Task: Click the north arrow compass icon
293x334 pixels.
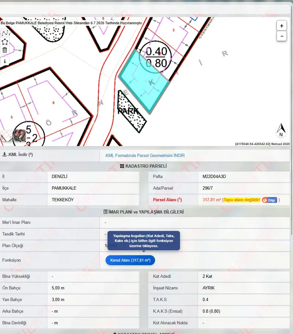Action: pos(281,130)
